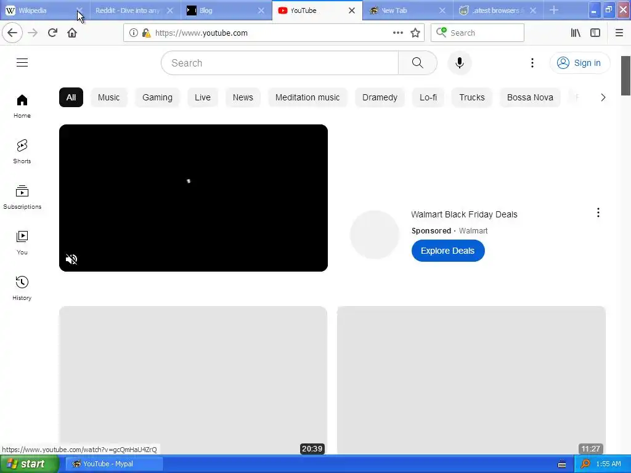Bookmark this page with star icon

415,33
